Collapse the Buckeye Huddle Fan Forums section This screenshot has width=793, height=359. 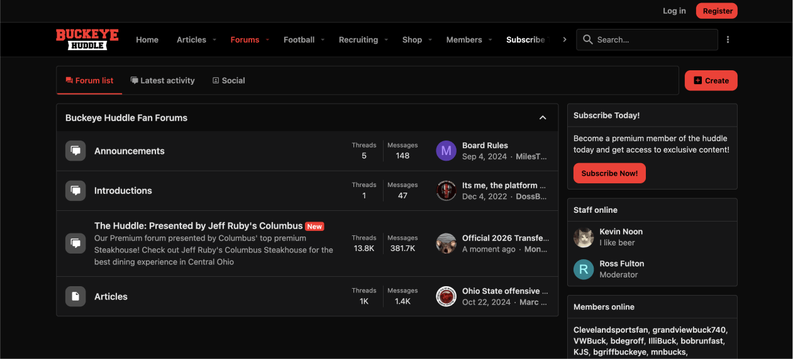pyautogui.click(x=543, y=118)
